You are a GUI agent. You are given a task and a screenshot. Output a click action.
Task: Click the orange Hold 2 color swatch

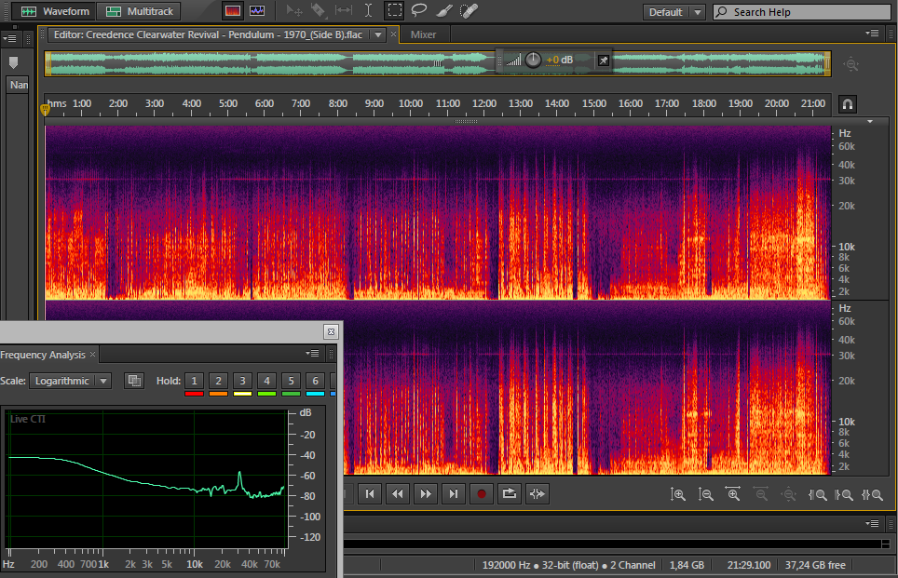tap(218, 394)
